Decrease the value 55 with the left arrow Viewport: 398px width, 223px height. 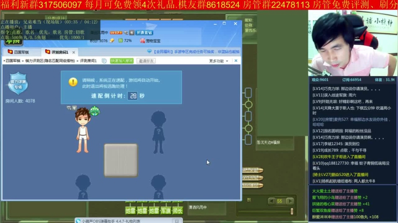point(271,201)
